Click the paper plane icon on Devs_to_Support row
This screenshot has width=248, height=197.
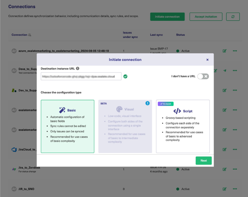(x=225, y=71)
